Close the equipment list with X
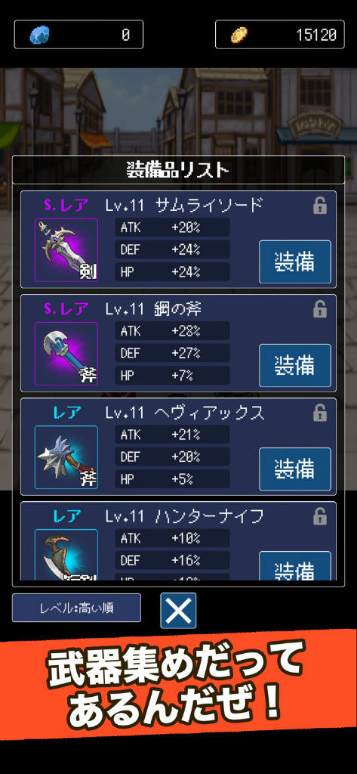This screenshot has width=357, height=774. pyautogui.click(x=178, y=611)
